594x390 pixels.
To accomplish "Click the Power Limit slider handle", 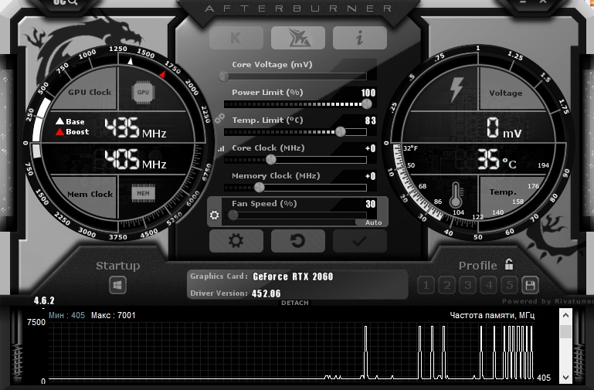I will (366, 103).
